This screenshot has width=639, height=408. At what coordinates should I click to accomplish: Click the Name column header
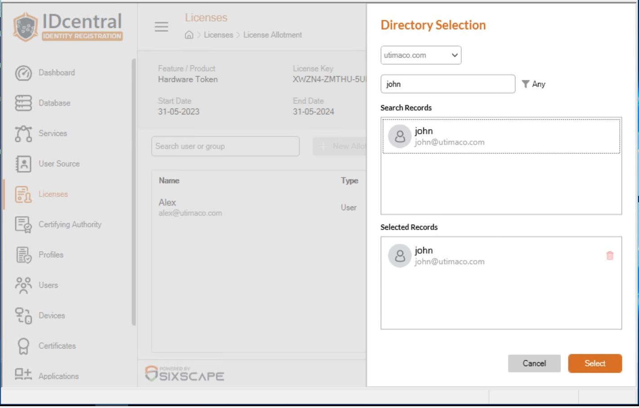point(169,181)
